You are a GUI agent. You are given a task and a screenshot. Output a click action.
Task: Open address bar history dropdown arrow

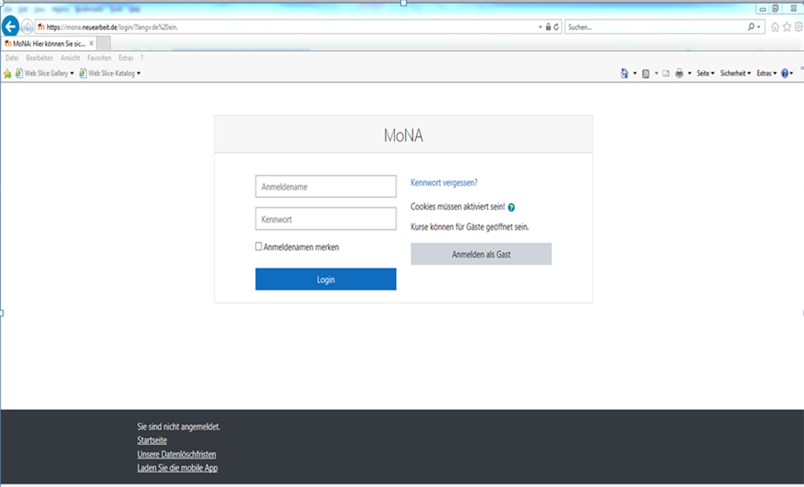[540, 27]
